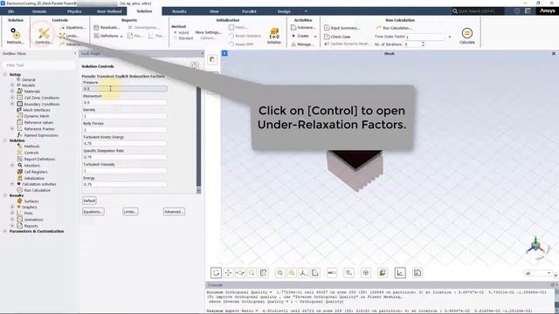The height and width of the screenshot is (314, 559).
Task: Select Initialization in the outline tree
Action: [x=34, y=178]
